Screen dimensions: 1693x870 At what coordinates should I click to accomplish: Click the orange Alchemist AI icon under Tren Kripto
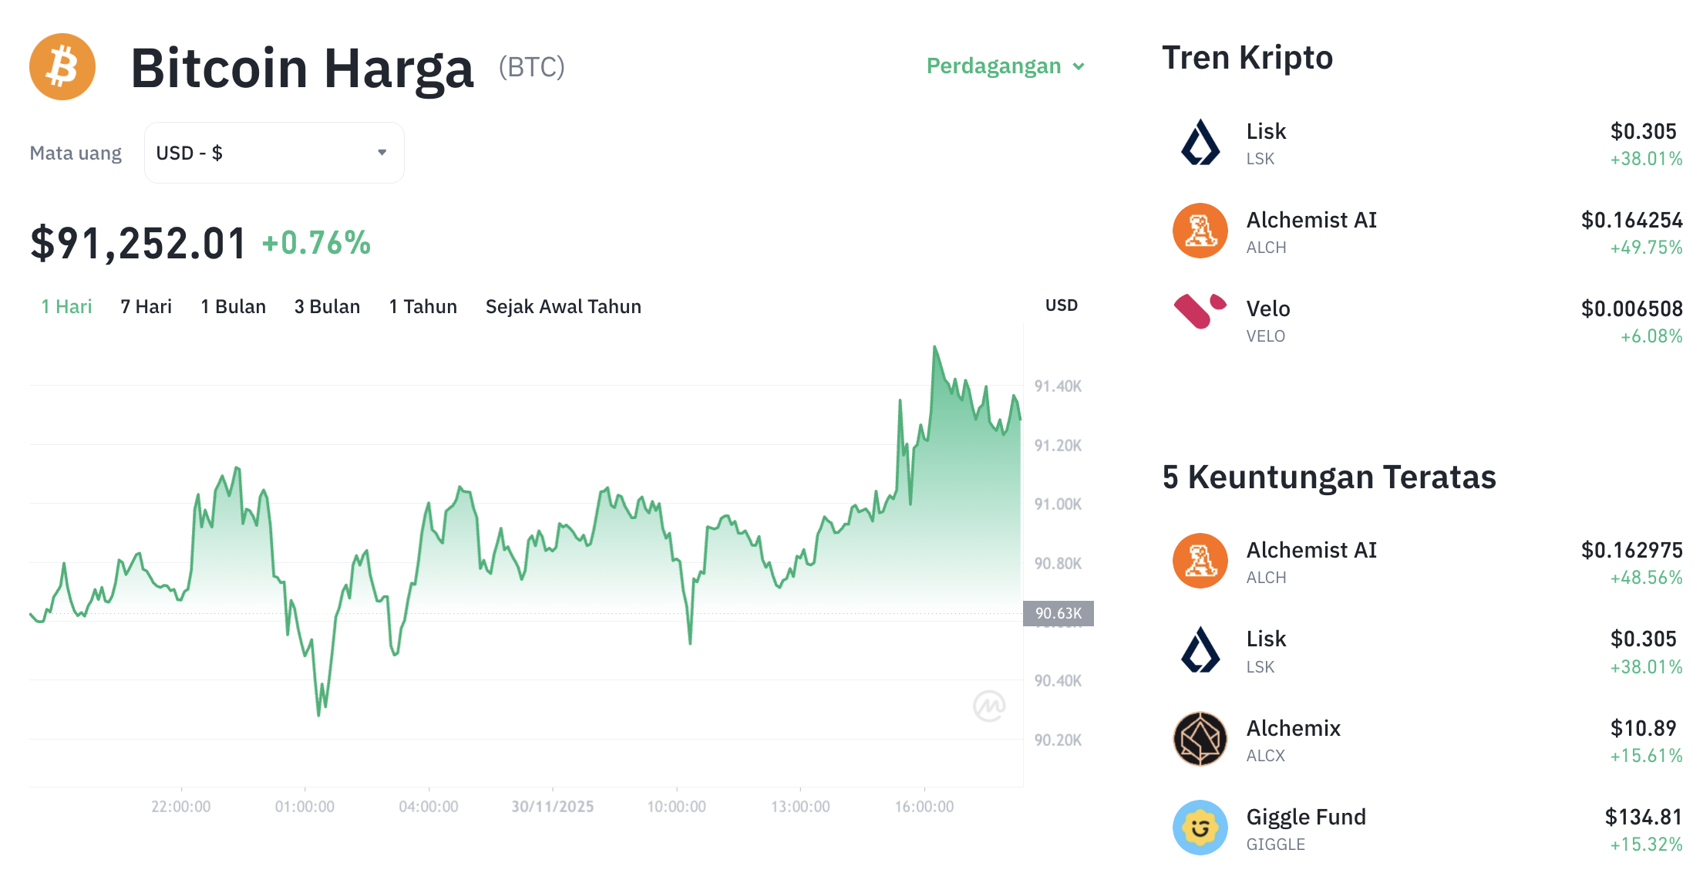(1200, 231)
